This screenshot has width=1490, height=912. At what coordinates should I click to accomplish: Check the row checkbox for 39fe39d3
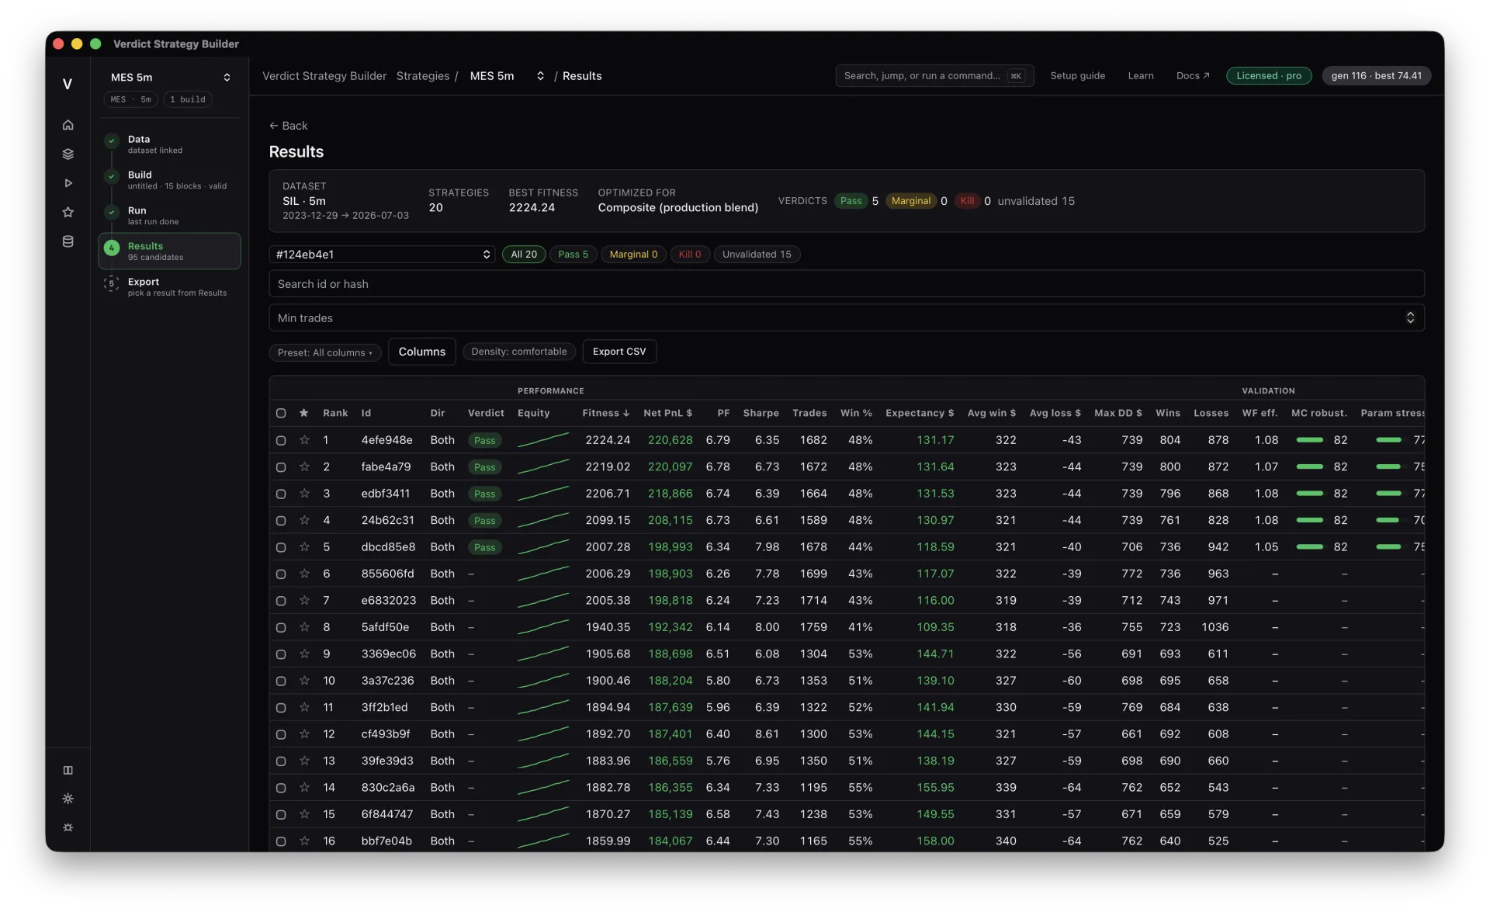coord(281,761)
